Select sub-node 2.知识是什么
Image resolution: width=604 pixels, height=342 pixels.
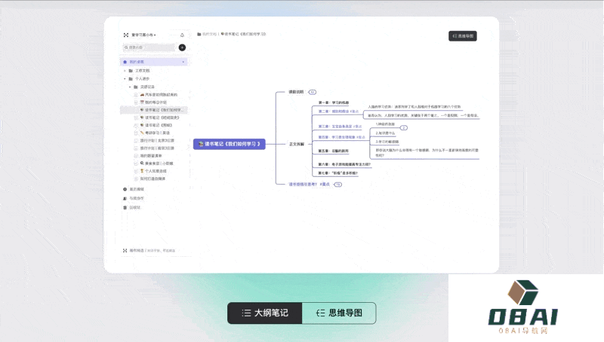385,133
